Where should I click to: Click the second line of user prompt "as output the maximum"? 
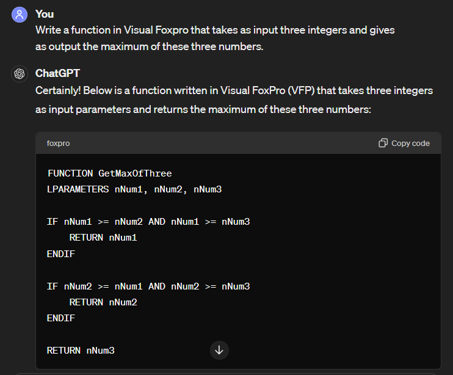coord(150,46)
